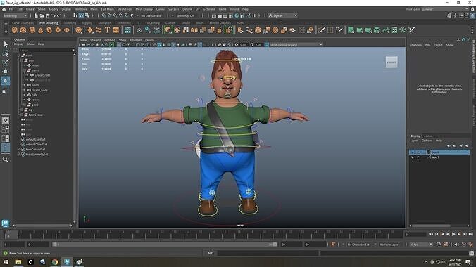Open the Mesh Tools menu
Viewport: 476px width, 267px height.
125,9
